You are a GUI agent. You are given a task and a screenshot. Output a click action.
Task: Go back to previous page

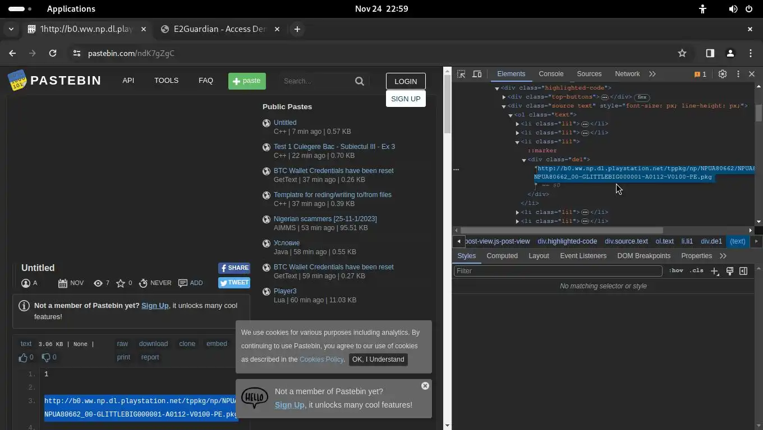pyautogui.click(x=12, y=53)
